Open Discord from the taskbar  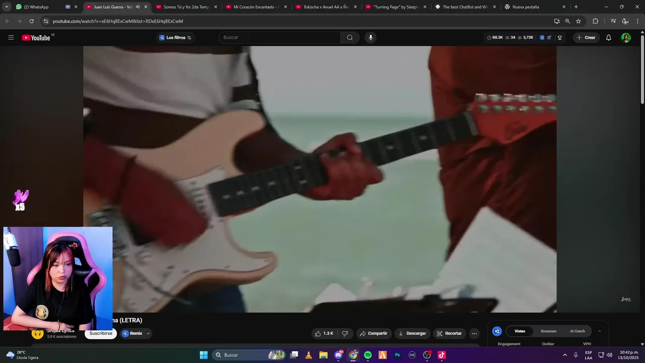coord(338,355)
